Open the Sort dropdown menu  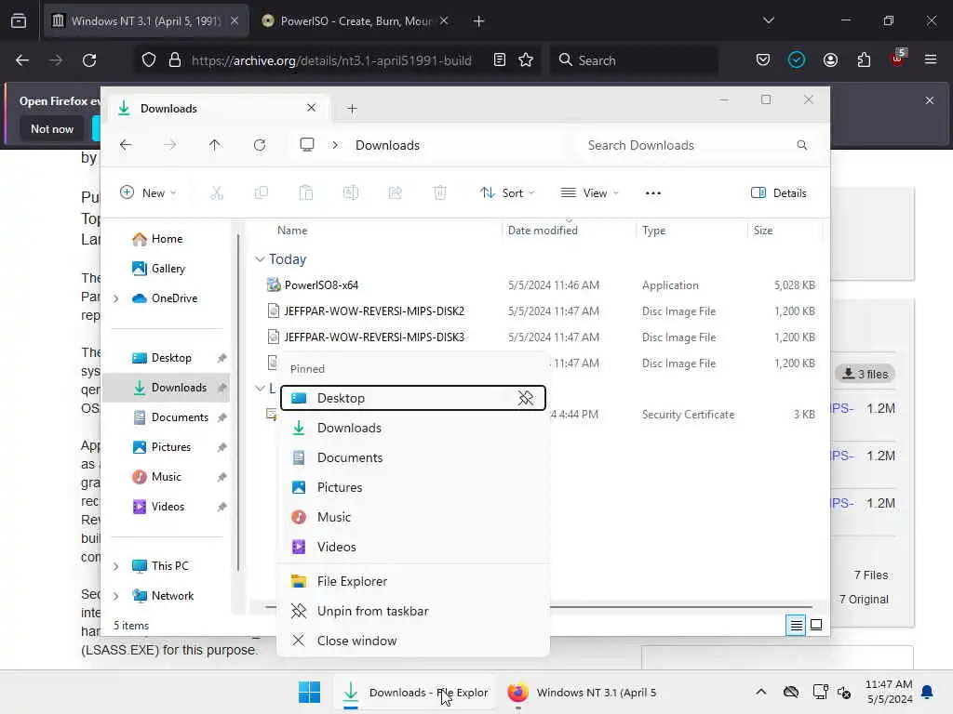tap(507, 193)
